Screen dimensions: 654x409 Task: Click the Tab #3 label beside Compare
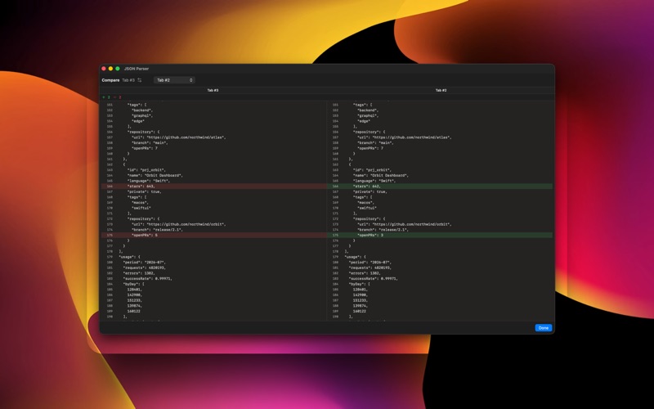(x=128, y=80)
